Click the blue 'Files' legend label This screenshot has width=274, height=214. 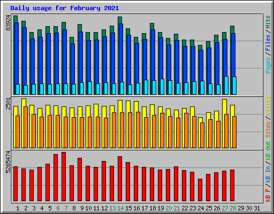coord(268,43)
